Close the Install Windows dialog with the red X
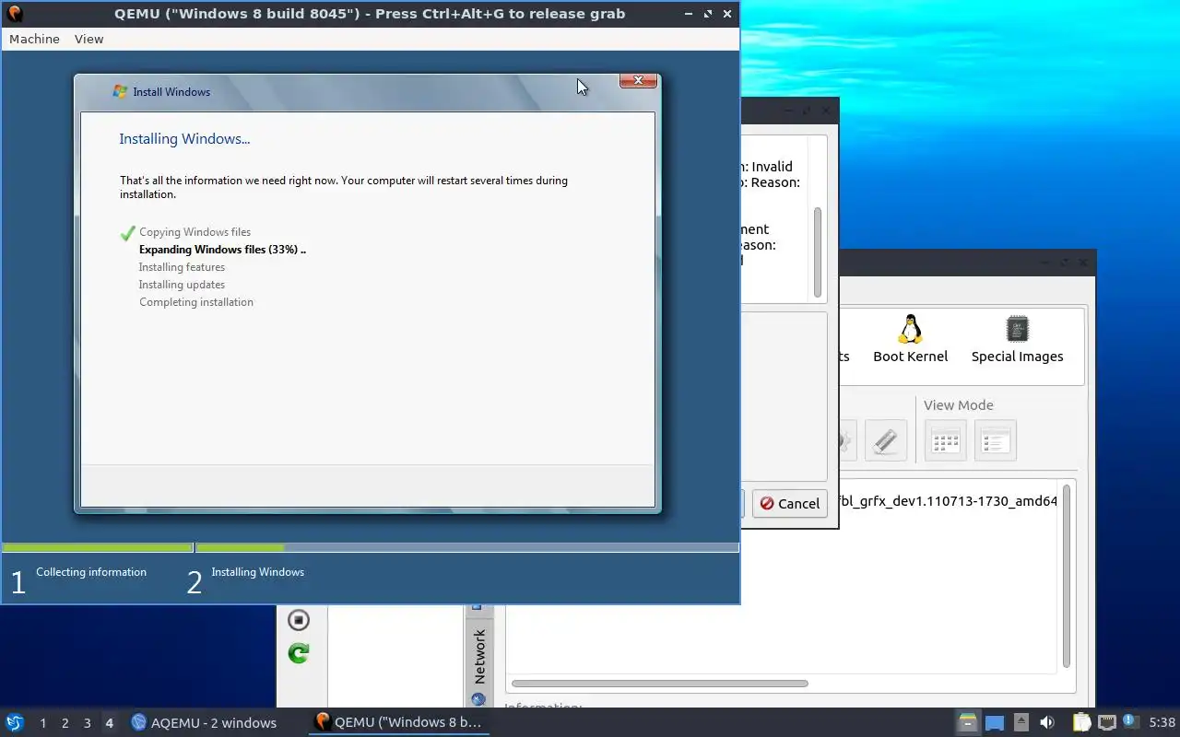The height and width of the screenshot is (737, 1180). click(x=638, y=81)
